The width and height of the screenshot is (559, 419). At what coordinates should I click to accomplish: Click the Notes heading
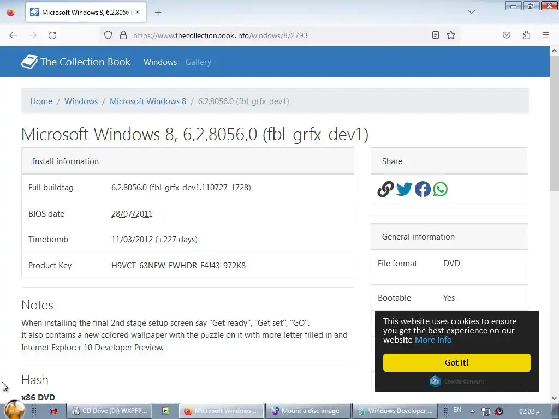37,305
